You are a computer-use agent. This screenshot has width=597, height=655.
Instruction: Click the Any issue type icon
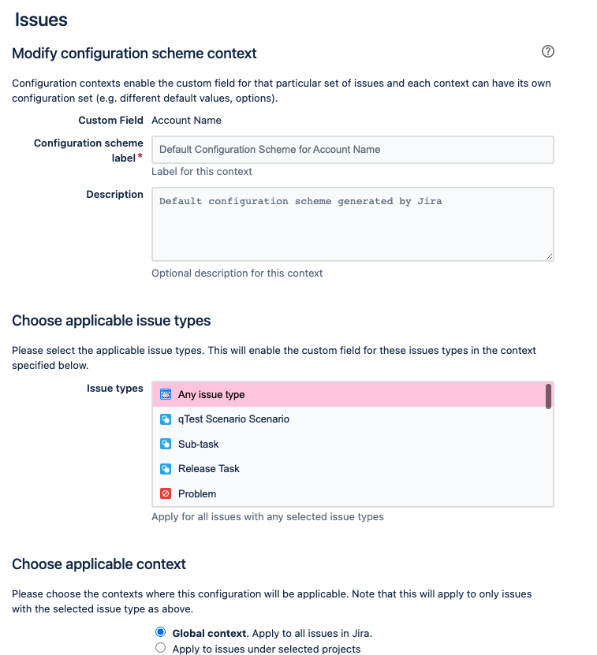[166, 394]
